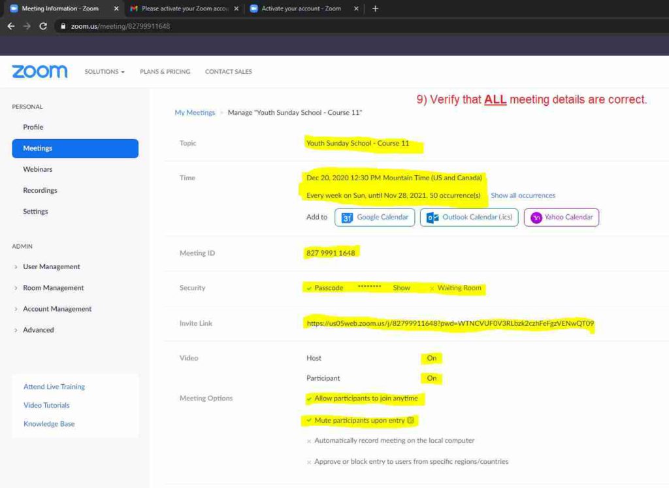The image size is (669, 488).
Task: Add meeting to Google Calendar
Action: (374, 218)
